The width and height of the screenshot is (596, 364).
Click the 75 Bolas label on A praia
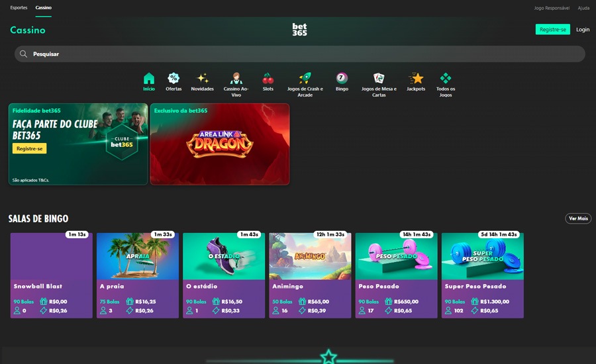coord(109,302)
